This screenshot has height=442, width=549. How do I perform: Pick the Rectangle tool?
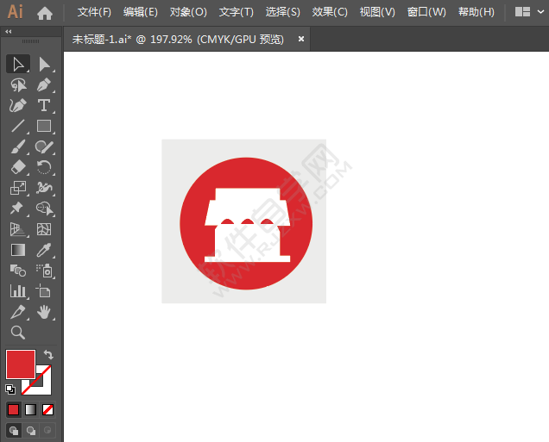44,126
